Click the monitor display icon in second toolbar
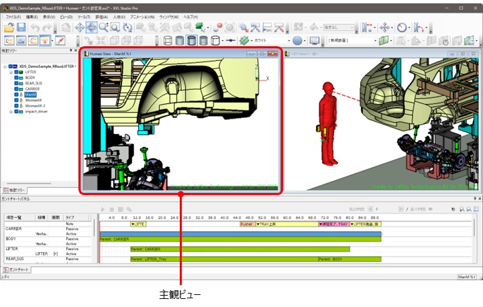Screen dimensions: 483x307 point(315,40)
